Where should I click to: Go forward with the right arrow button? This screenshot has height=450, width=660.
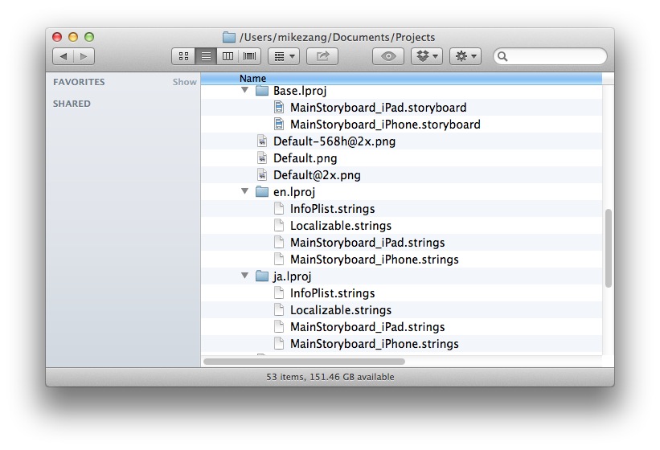pos(84,56)
